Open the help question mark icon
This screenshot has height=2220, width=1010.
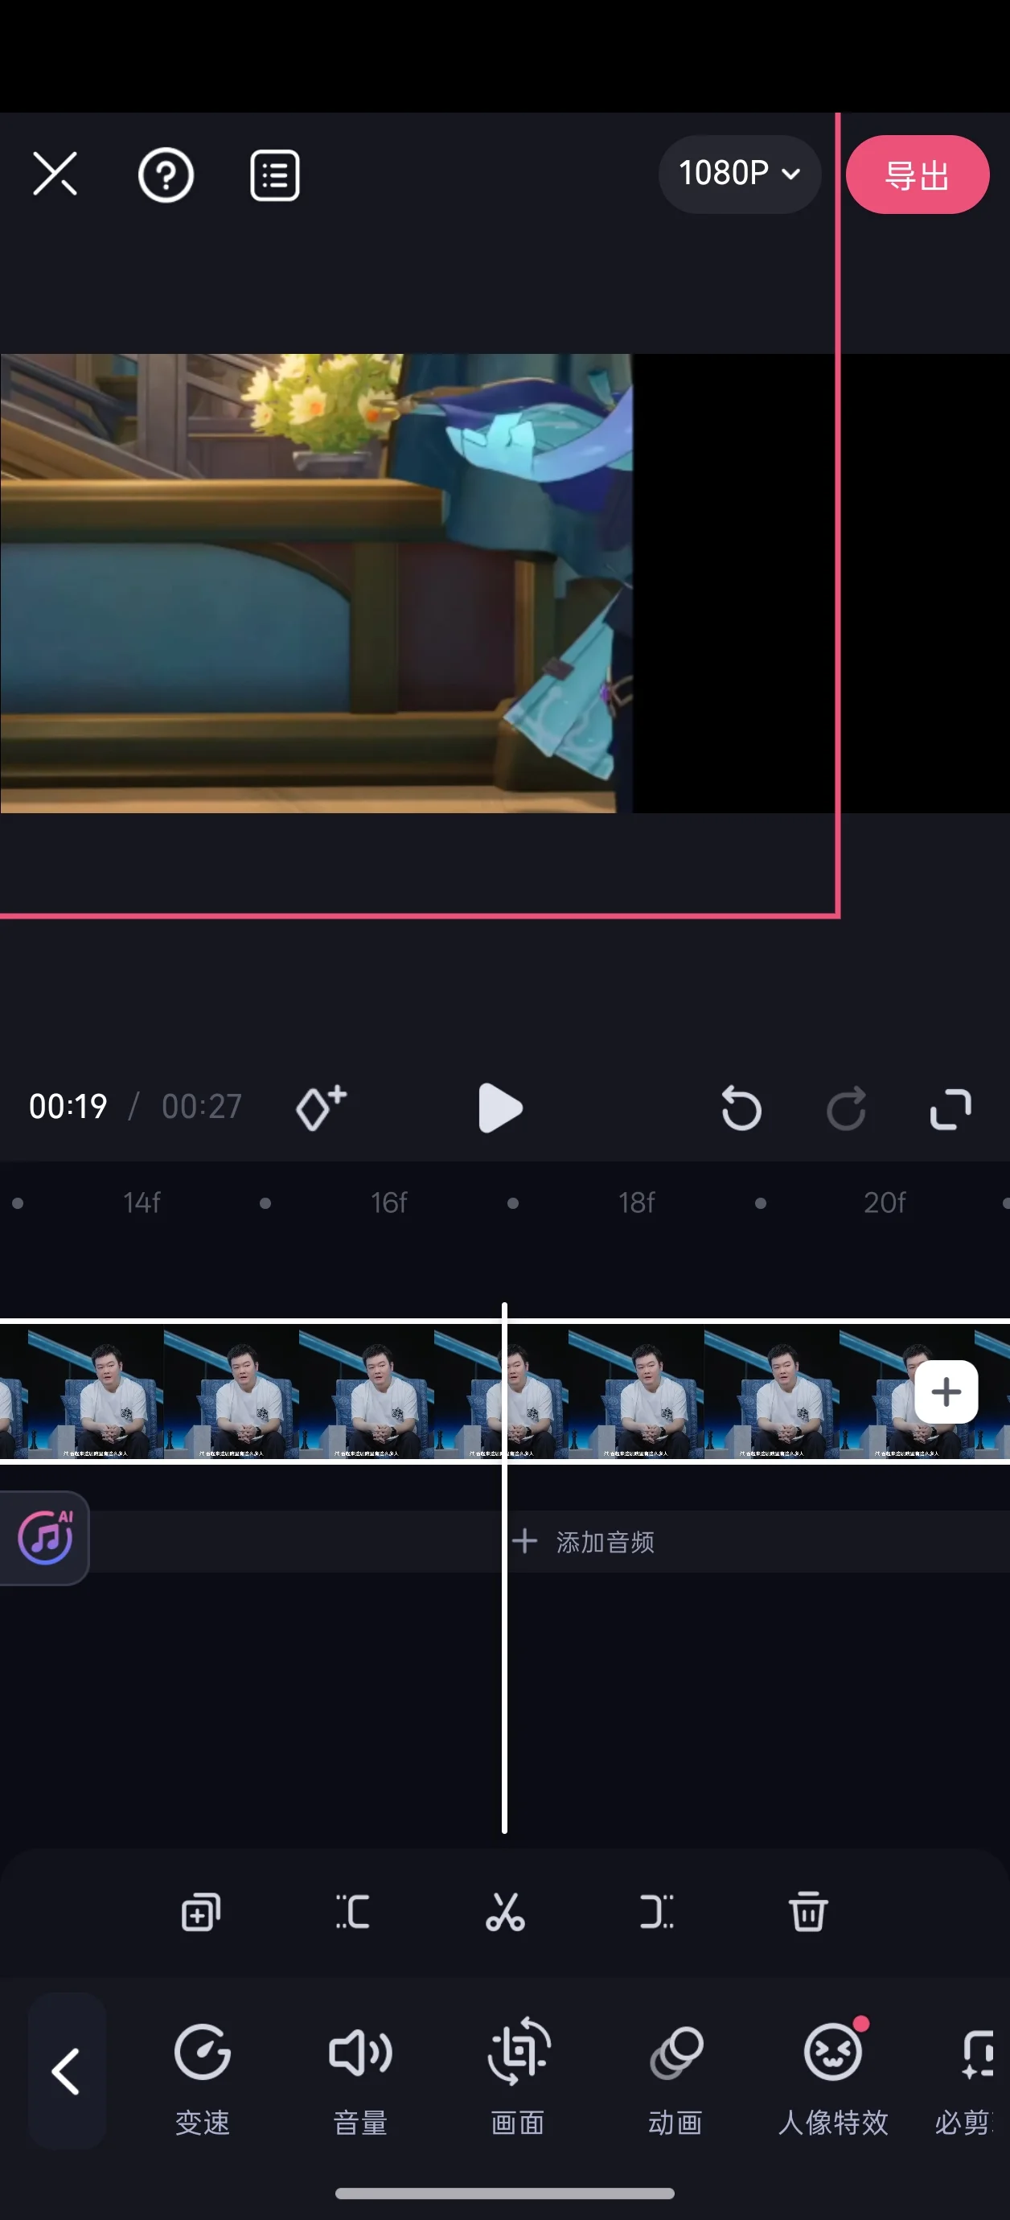pos(166,175)
